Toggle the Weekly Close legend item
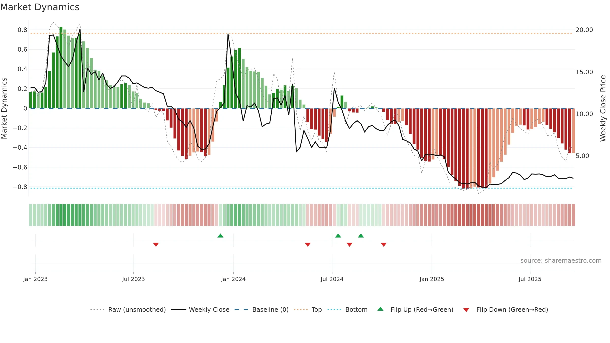 [200, 309]
